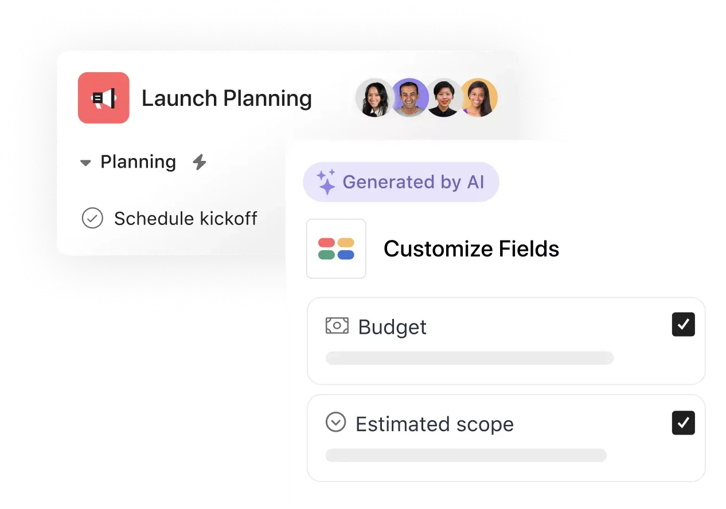Uncheck the Estimated scope checkbox

point(683,423)
